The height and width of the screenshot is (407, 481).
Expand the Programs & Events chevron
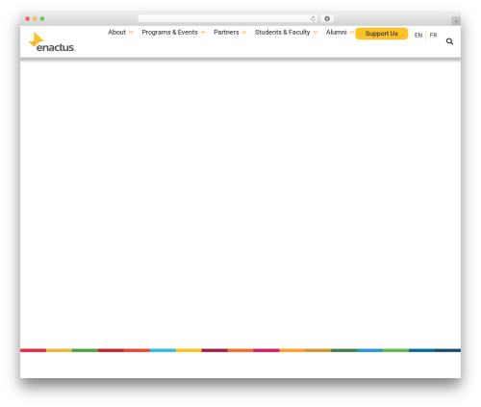tap(203, 33)
